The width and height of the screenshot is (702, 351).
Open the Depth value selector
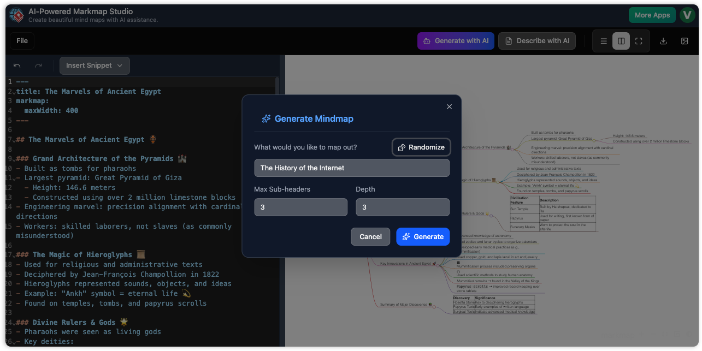coord(403,207)
